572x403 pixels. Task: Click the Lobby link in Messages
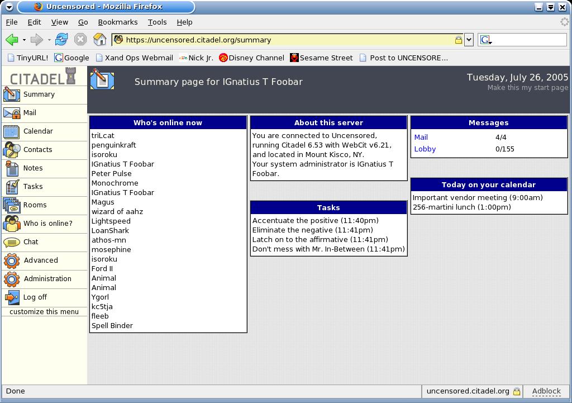coord(425,149)
